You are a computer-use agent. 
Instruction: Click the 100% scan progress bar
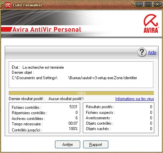[x=81, y=93]
